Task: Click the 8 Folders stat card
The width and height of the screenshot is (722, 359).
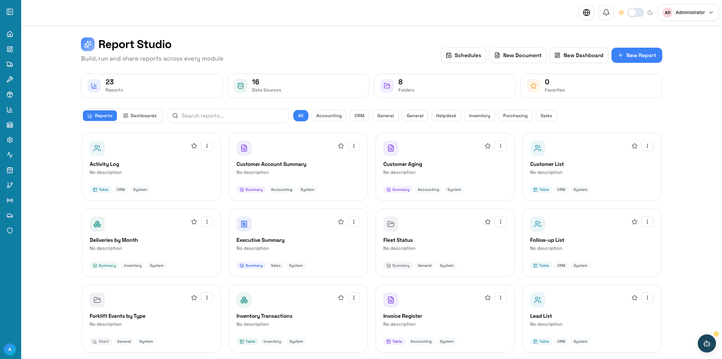Action: point(444,86)
